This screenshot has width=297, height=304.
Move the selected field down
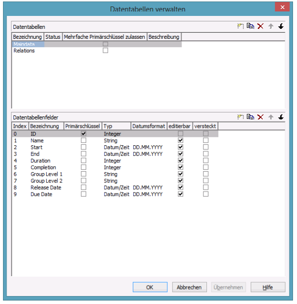281,117
